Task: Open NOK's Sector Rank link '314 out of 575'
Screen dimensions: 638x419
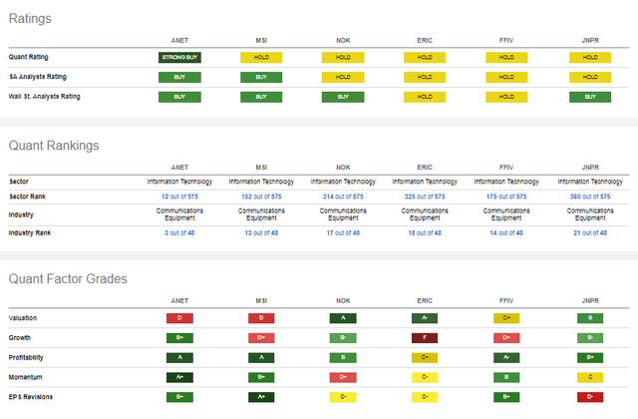Action: (x=343, y=197)
